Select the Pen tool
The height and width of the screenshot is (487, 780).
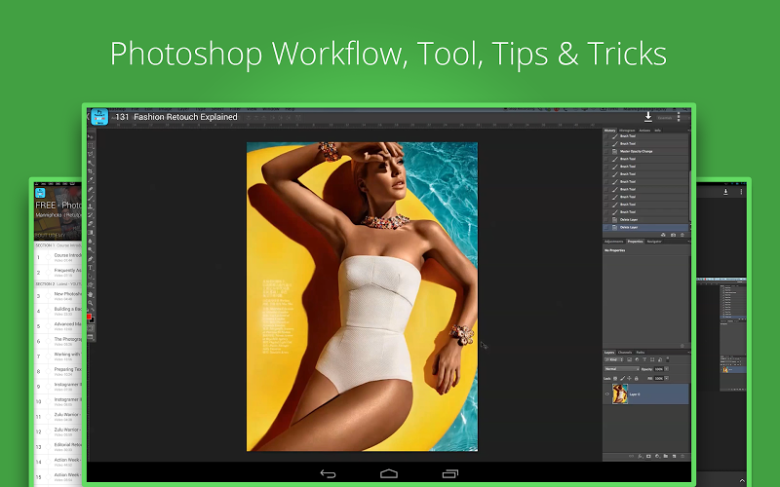click(x=91, y=258)
